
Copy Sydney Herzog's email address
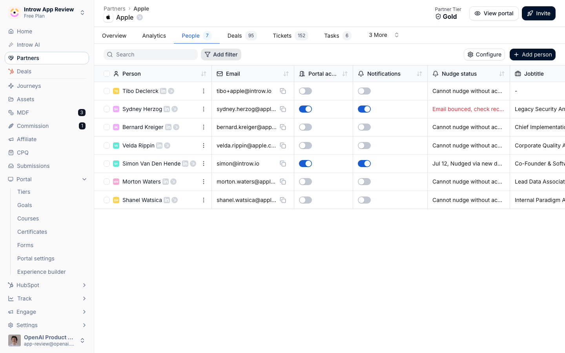pyautogui.click(x=283, y=109)
